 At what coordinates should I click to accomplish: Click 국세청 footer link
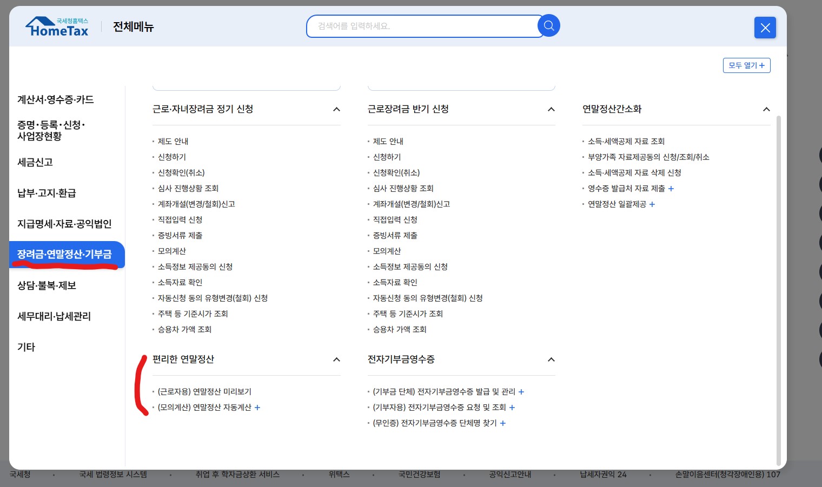[20, 475]
